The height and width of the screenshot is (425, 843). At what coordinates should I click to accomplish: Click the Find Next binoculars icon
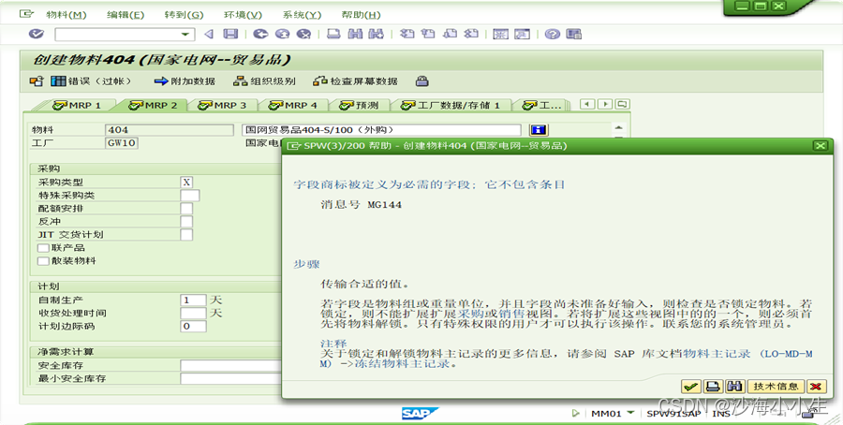376,35
